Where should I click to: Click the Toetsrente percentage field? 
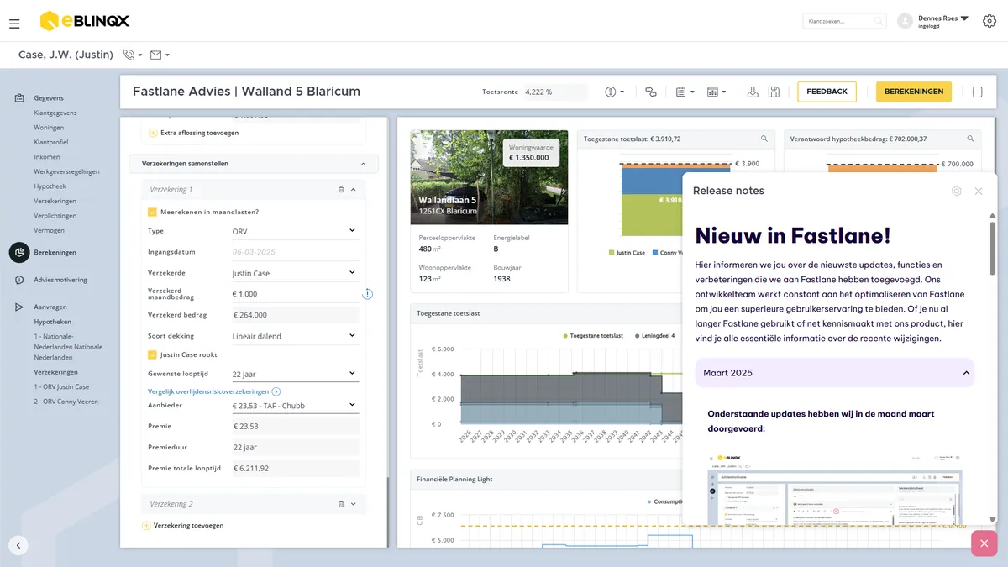[x=555, y=92]
